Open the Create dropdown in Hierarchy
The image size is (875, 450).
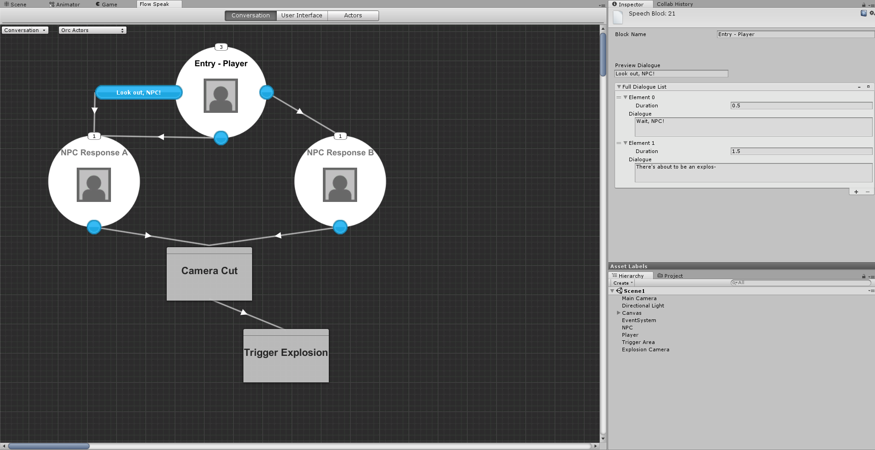tap(622, 283)
